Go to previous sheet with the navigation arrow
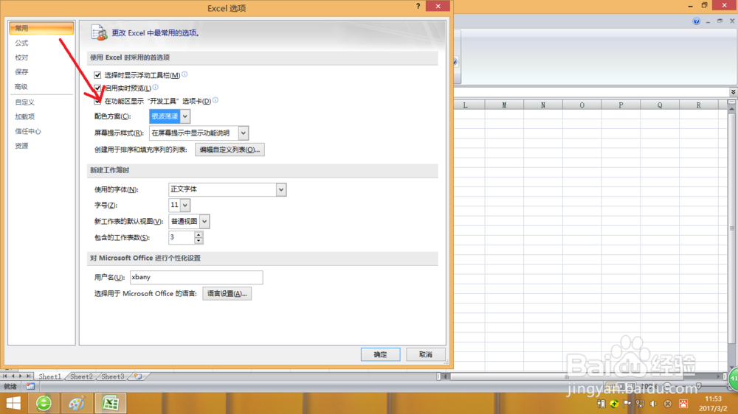The image size is (738, 414). [13, 376]
